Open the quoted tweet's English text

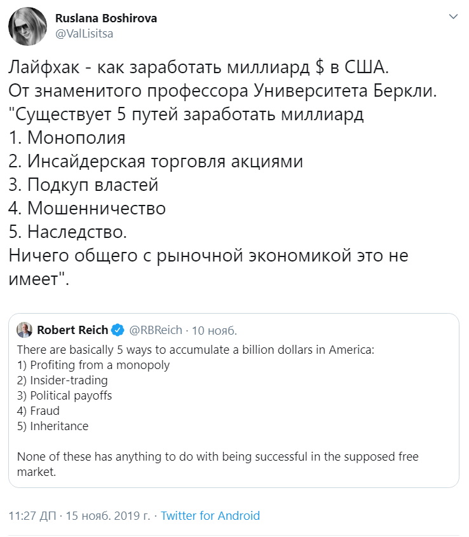217,410
